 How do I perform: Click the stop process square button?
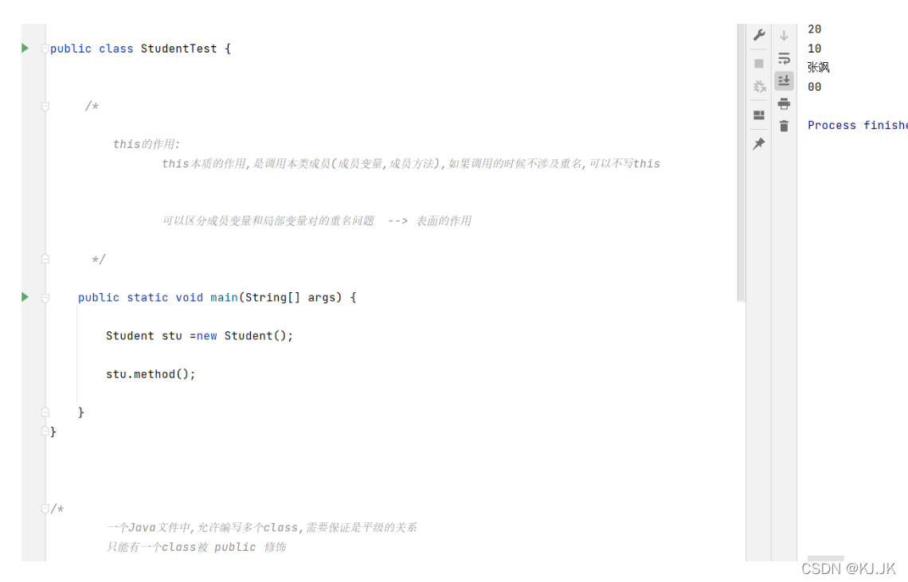coord(759,63)
